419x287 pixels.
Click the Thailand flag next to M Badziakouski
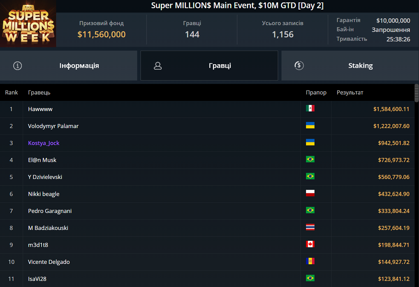click(x=311, y=228)
